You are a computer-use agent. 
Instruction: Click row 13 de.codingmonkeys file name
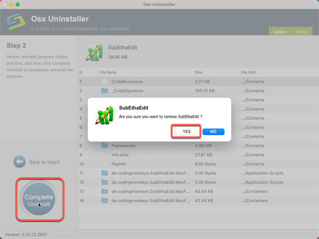pyautogui.click(x=150, y=191)
